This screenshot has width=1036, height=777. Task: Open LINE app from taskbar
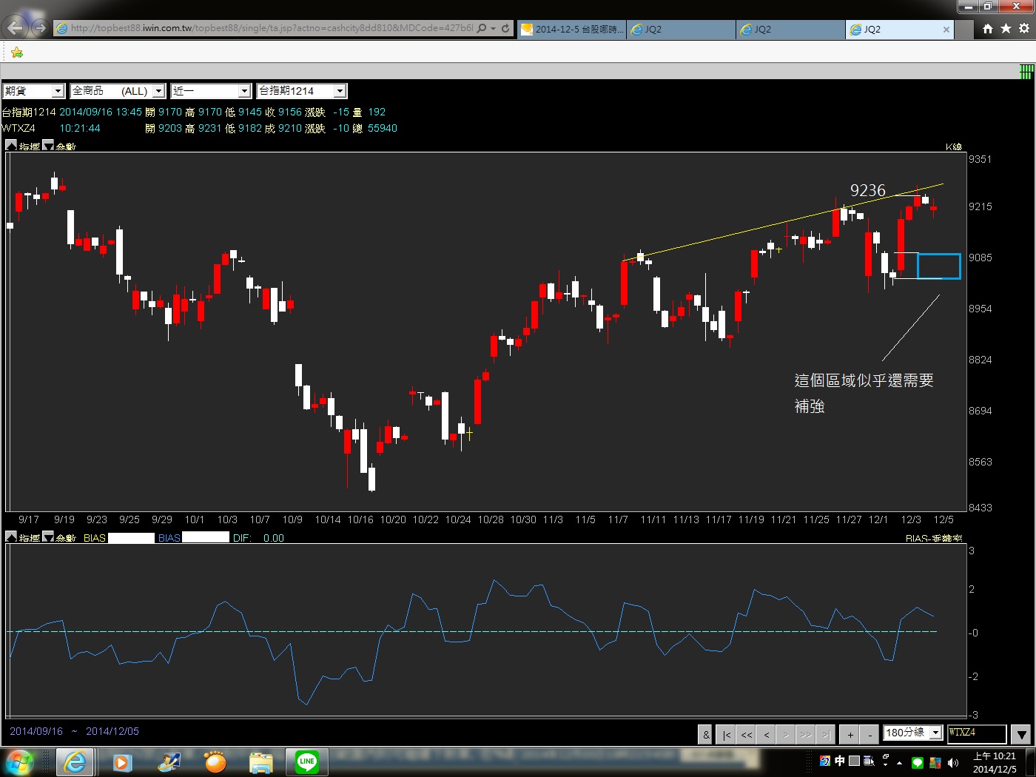[x=307, y=761]
